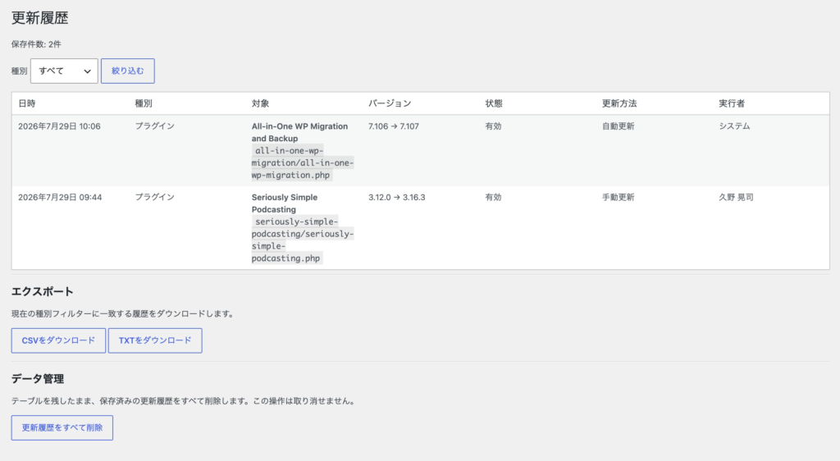The image size is (840, 461).
Task: Click the データ管理 section heading
Action: [x=38, y=379]
